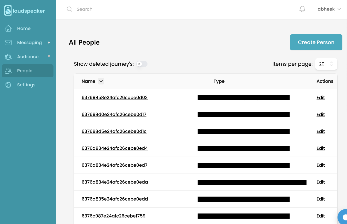The width and height of the screenshot is (347, 224).
Task: Click the Settings gear icon
Action: 8,85
